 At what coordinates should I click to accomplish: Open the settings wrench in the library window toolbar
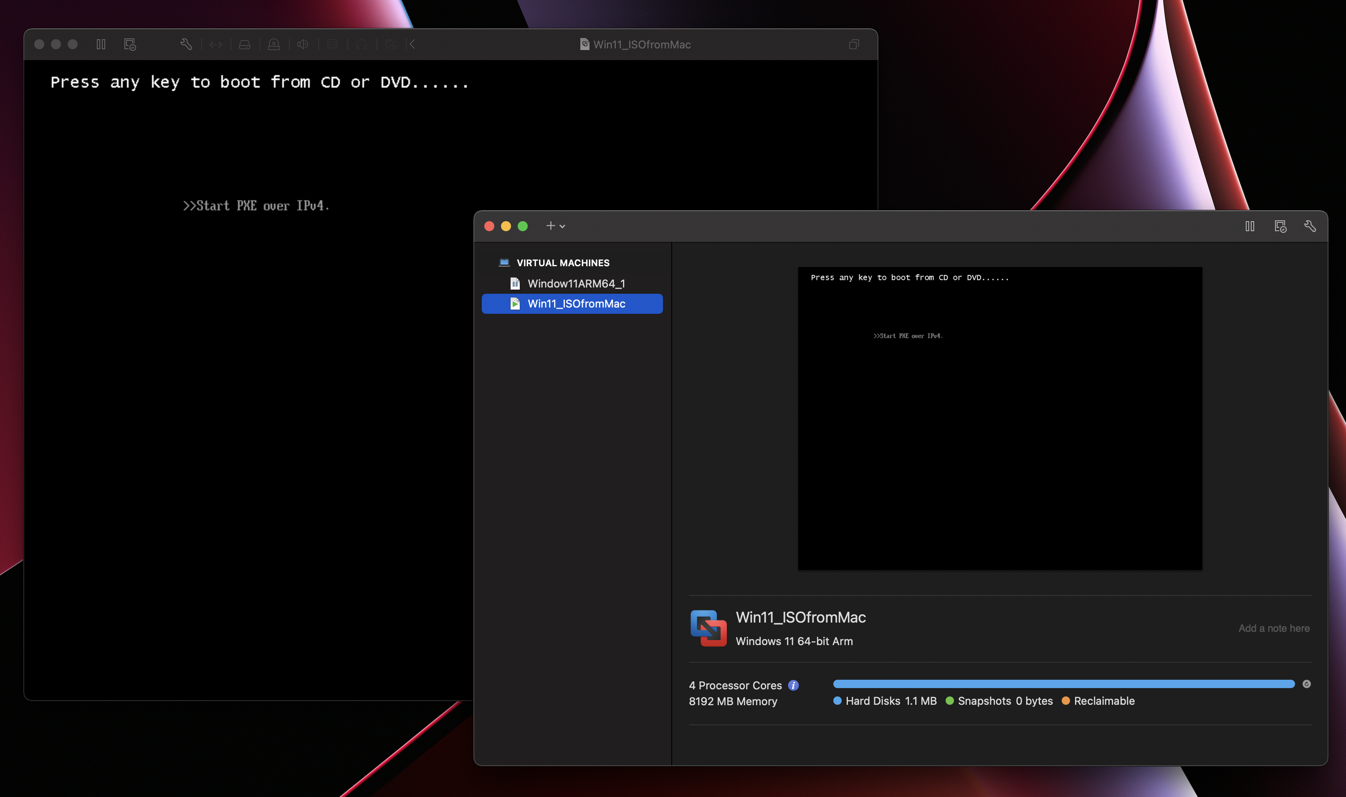pyautogui.click(x=1310, y=226)
